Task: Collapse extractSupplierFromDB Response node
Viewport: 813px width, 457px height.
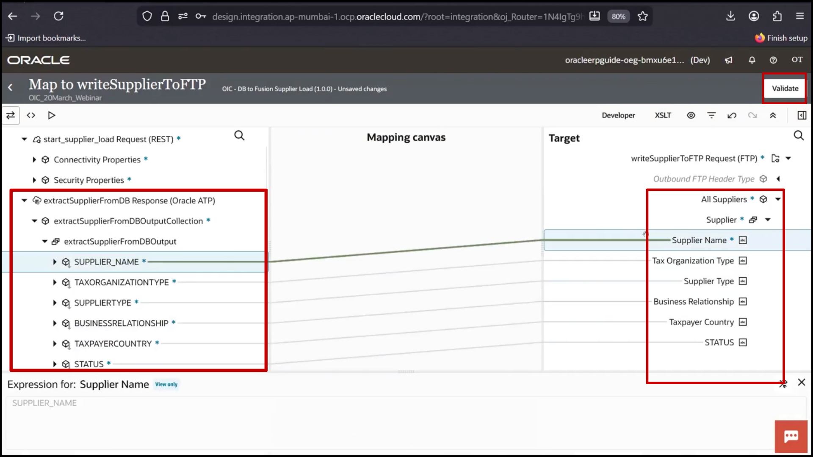Action: [x=24, y=201]
